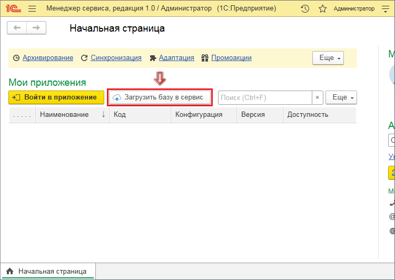Viewport: 395px width, 280px height.
Task: Click the dotted first column header
Action: 22,115
